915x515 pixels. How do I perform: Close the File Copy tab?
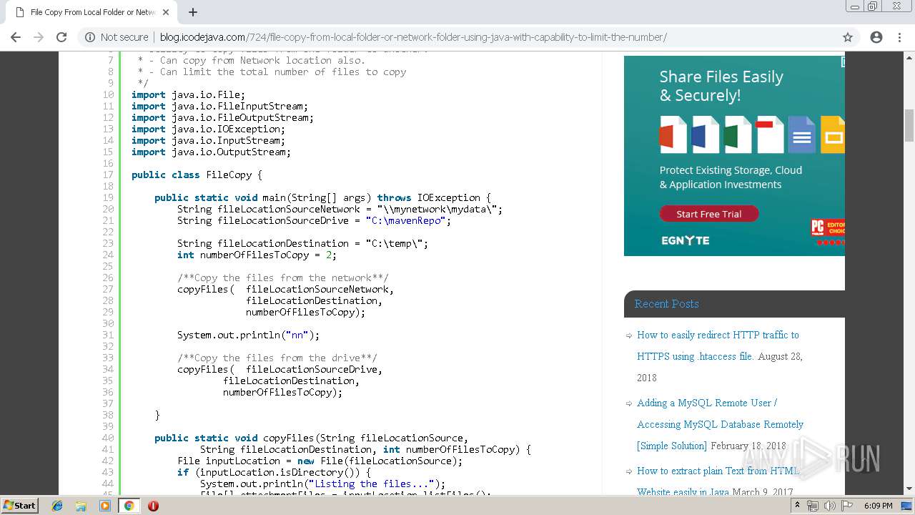[x=166, y=12]
